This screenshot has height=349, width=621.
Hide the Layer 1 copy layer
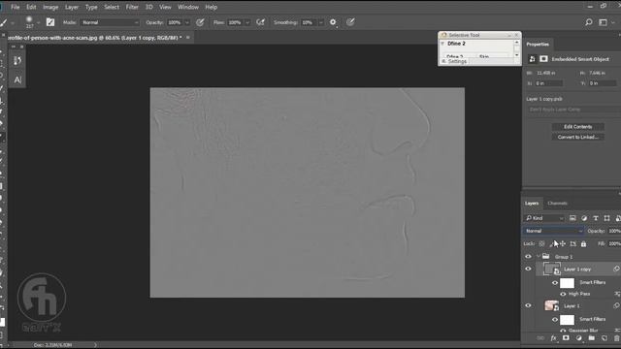(x=528, y=270)
